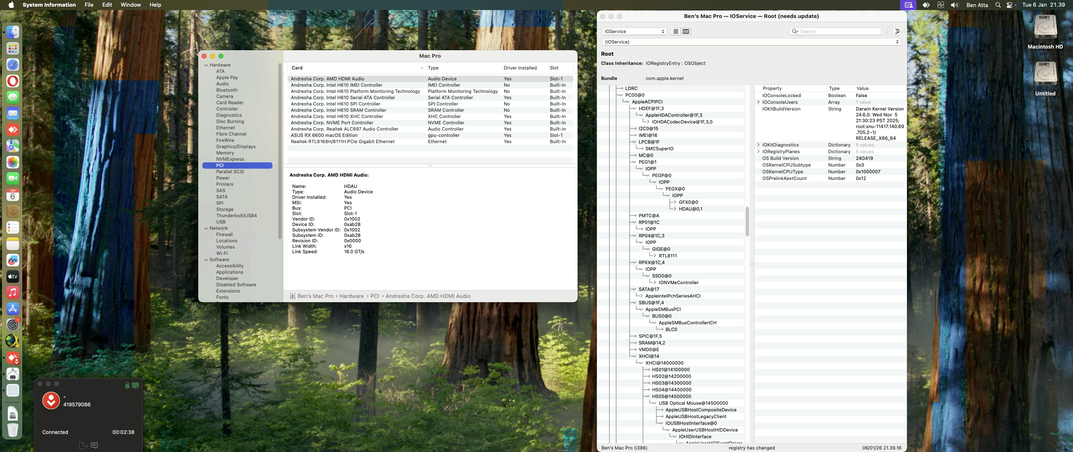This screenshot has width=1073, height=452.
Task: Select the GFX0@0 node in the registry tree
Action: point(688,202)
